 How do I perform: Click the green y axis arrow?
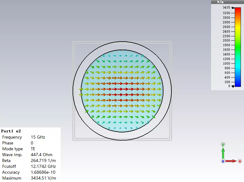(223, 153)
